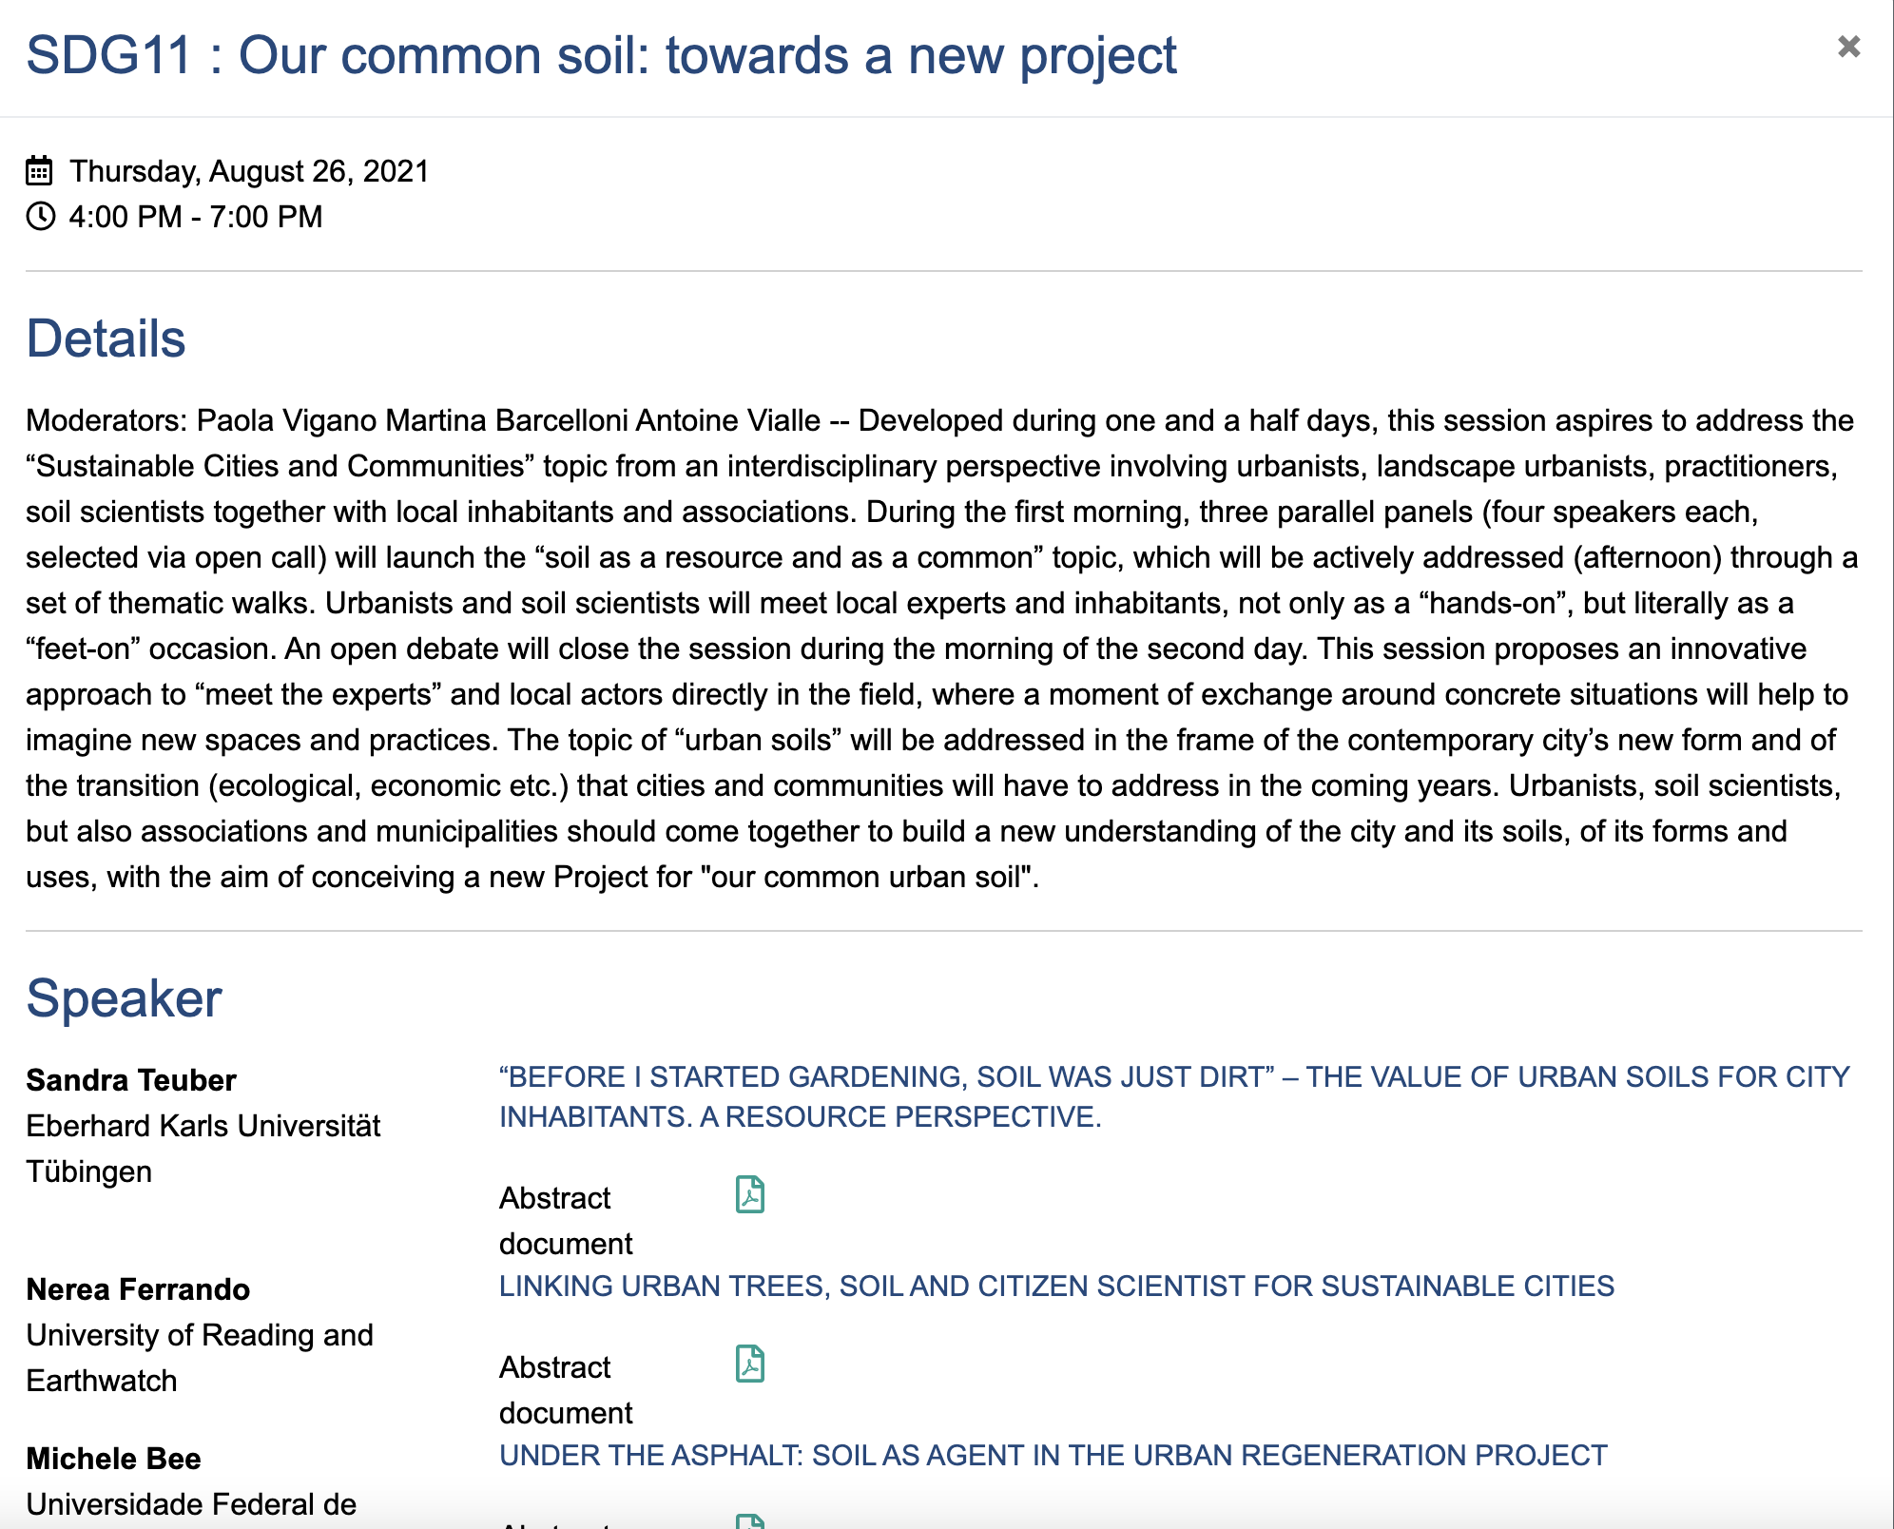The image size is (1894, 1529).
Task: Select speaker name Michele Bee
Action: point(113,1459)
